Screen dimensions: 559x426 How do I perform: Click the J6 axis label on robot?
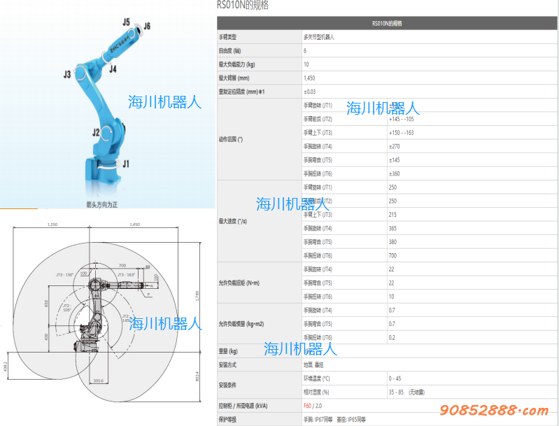pyautogui.click(x=147, y=26)
